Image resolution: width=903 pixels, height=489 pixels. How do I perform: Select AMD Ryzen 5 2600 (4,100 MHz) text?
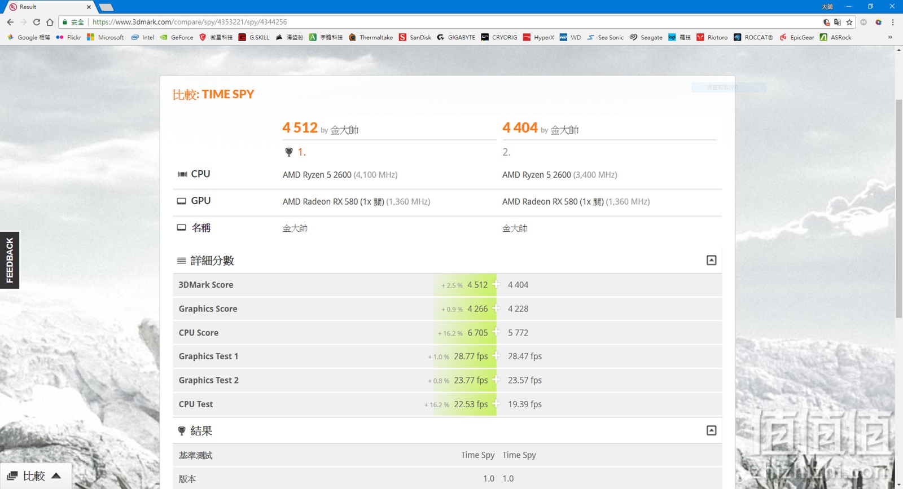tap(340, 175)
